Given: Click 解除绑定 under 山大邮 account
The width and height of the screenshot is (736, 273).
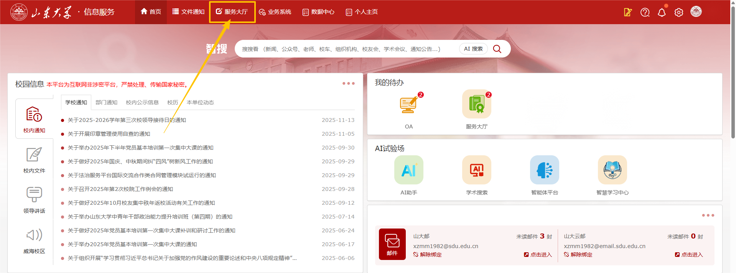Looking at the screenshot, I should pyautogui.click(x=427, y=255).
